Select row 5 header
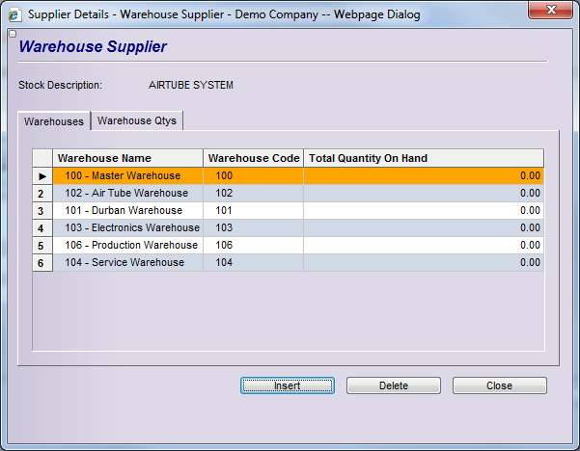This screenshot has width=580, height=451. [42, 246]
